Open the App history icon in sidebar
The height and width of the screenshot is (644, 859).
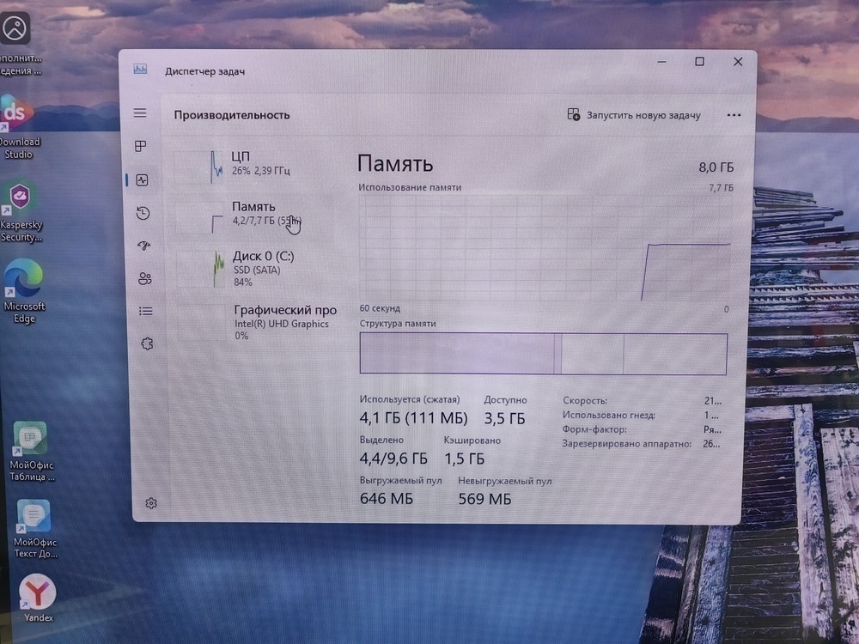coord(143,213)
